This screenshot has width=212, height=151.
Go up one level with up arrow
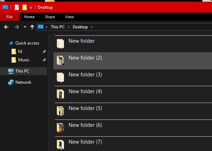pyautogui.click(x=32, y=27)
